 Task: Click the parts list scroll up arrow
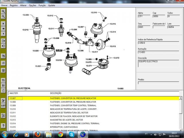point(181,98)
